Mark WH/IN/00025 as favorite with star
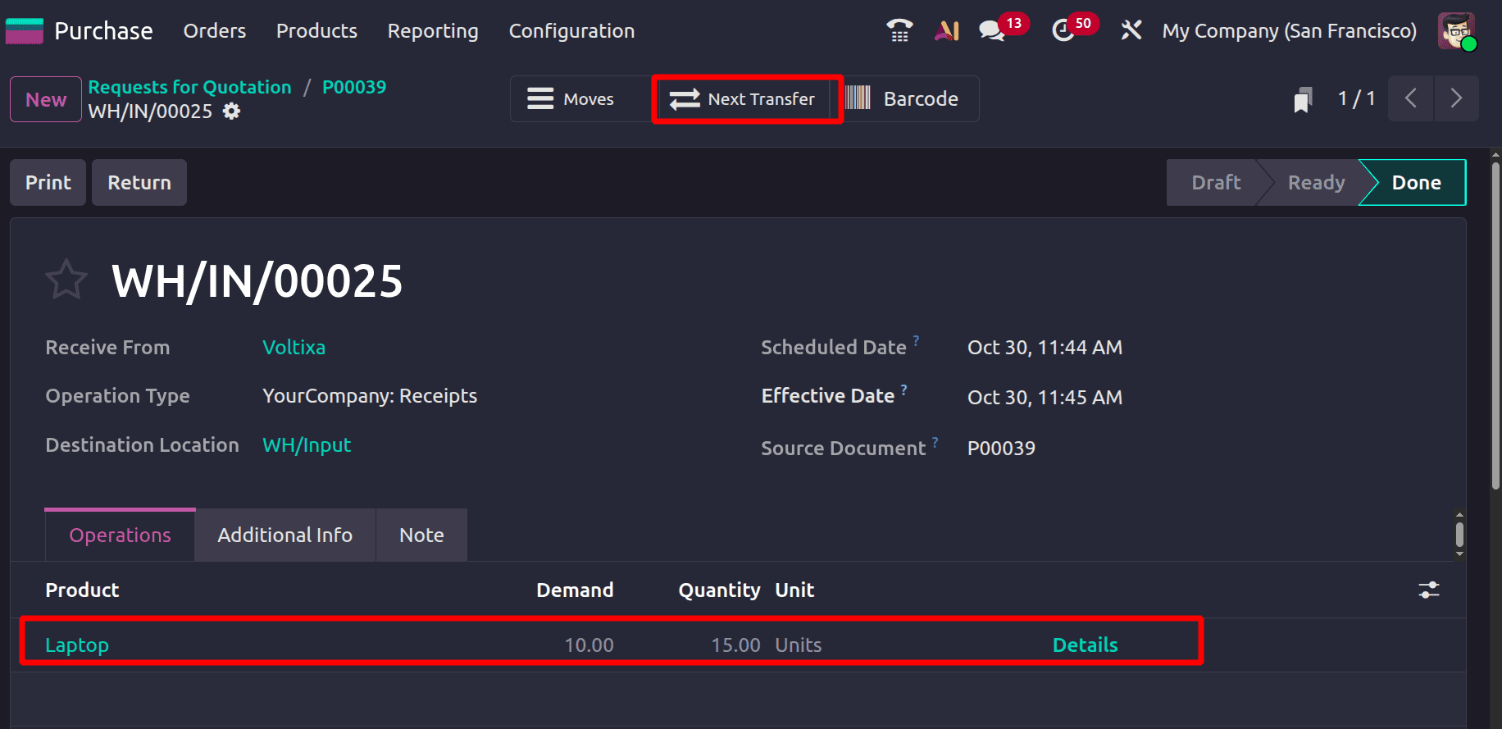This screenshot has height=729, width=1502. 66,280
